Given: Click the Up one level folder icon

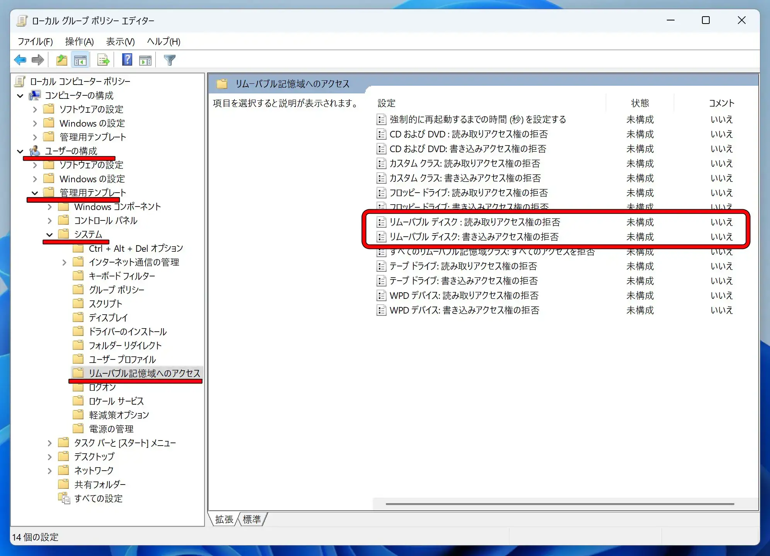Looking at the screenshot, I should click(x=61, y=60).
